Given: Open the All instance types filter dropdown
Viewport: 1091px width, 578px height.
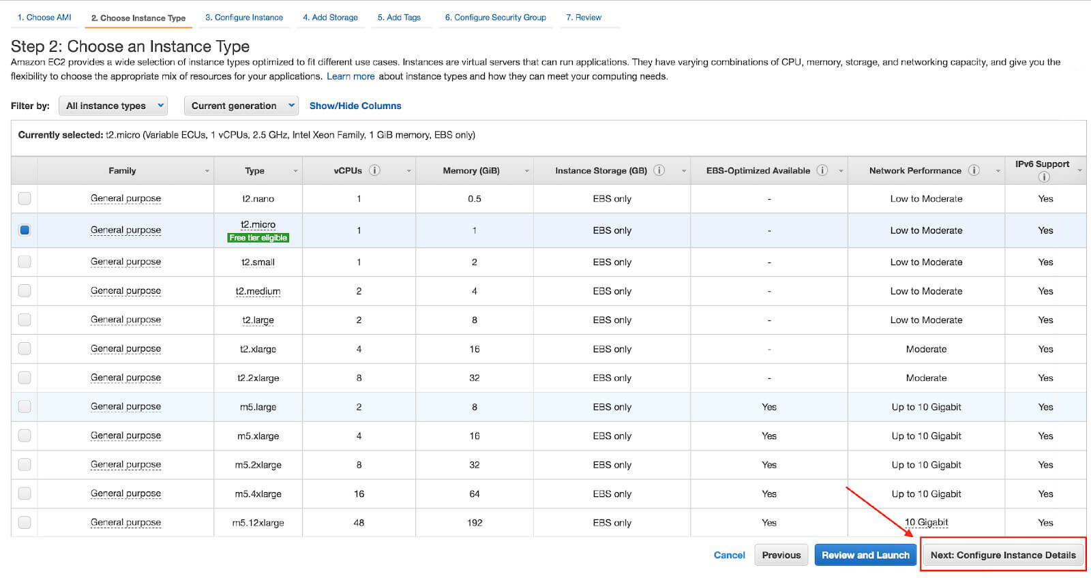Looking at the screenshot, I should click(x=114, y=106).
